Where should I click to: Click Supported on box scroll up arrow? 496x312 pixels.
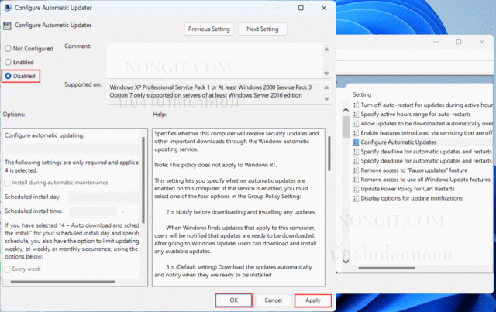point(326,87)
